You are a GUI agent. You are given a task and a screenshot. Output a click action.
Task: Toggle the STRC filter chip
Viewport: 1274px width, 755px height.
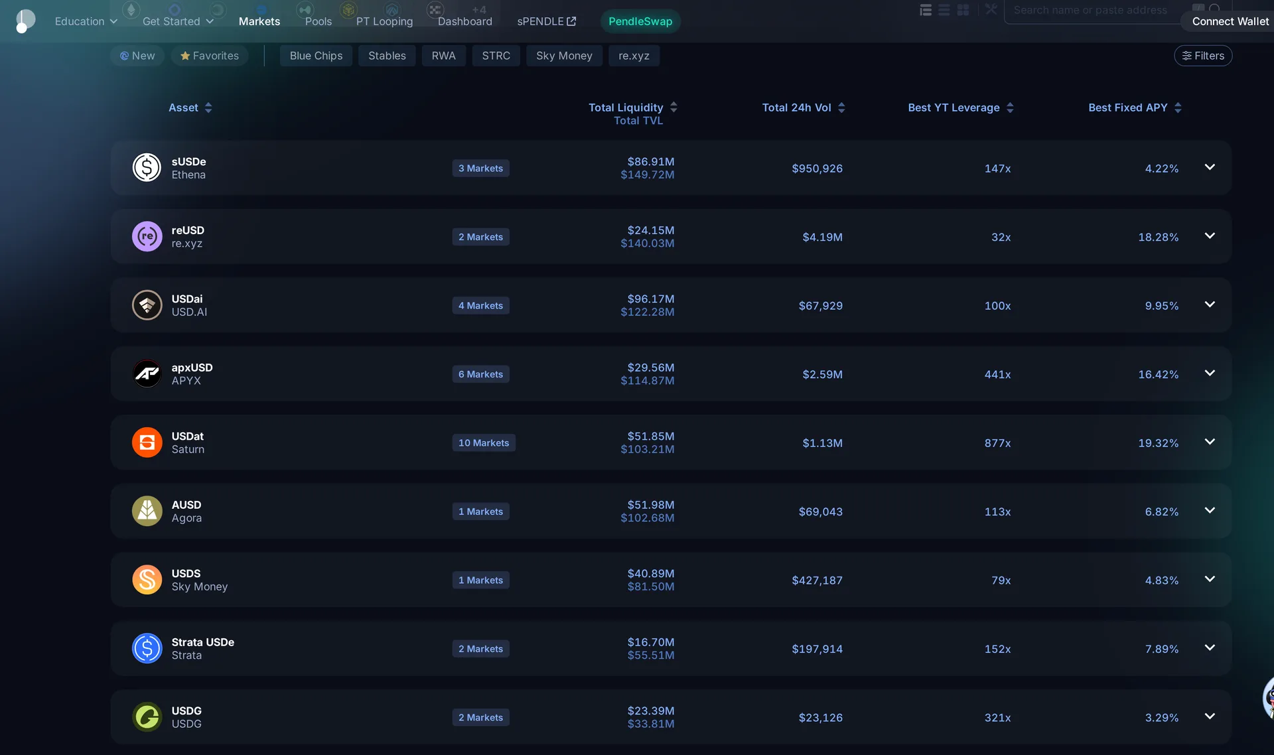(496, 56)
